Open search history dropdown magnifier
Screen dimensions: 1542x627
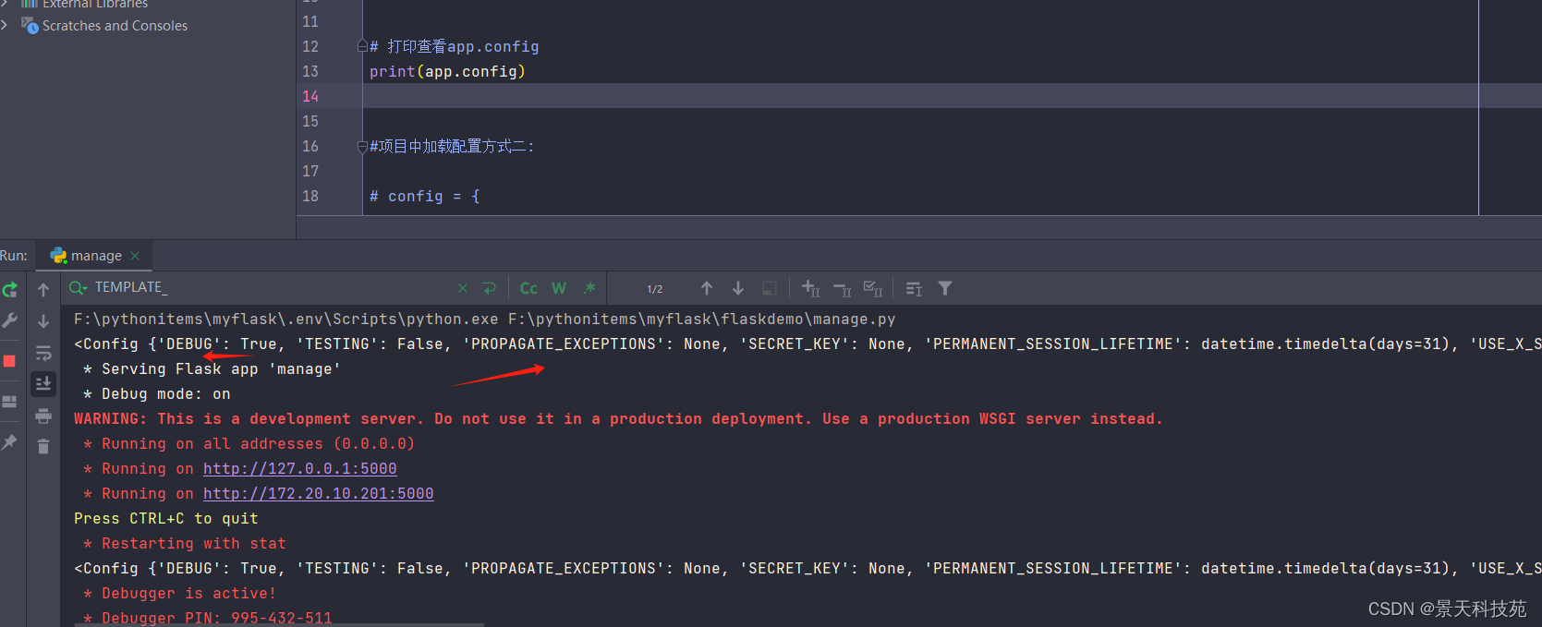[79, 288]
